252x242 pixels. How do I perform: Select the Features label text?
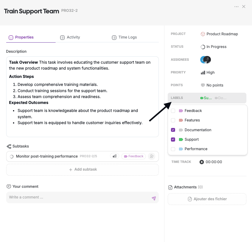point(192,120)
